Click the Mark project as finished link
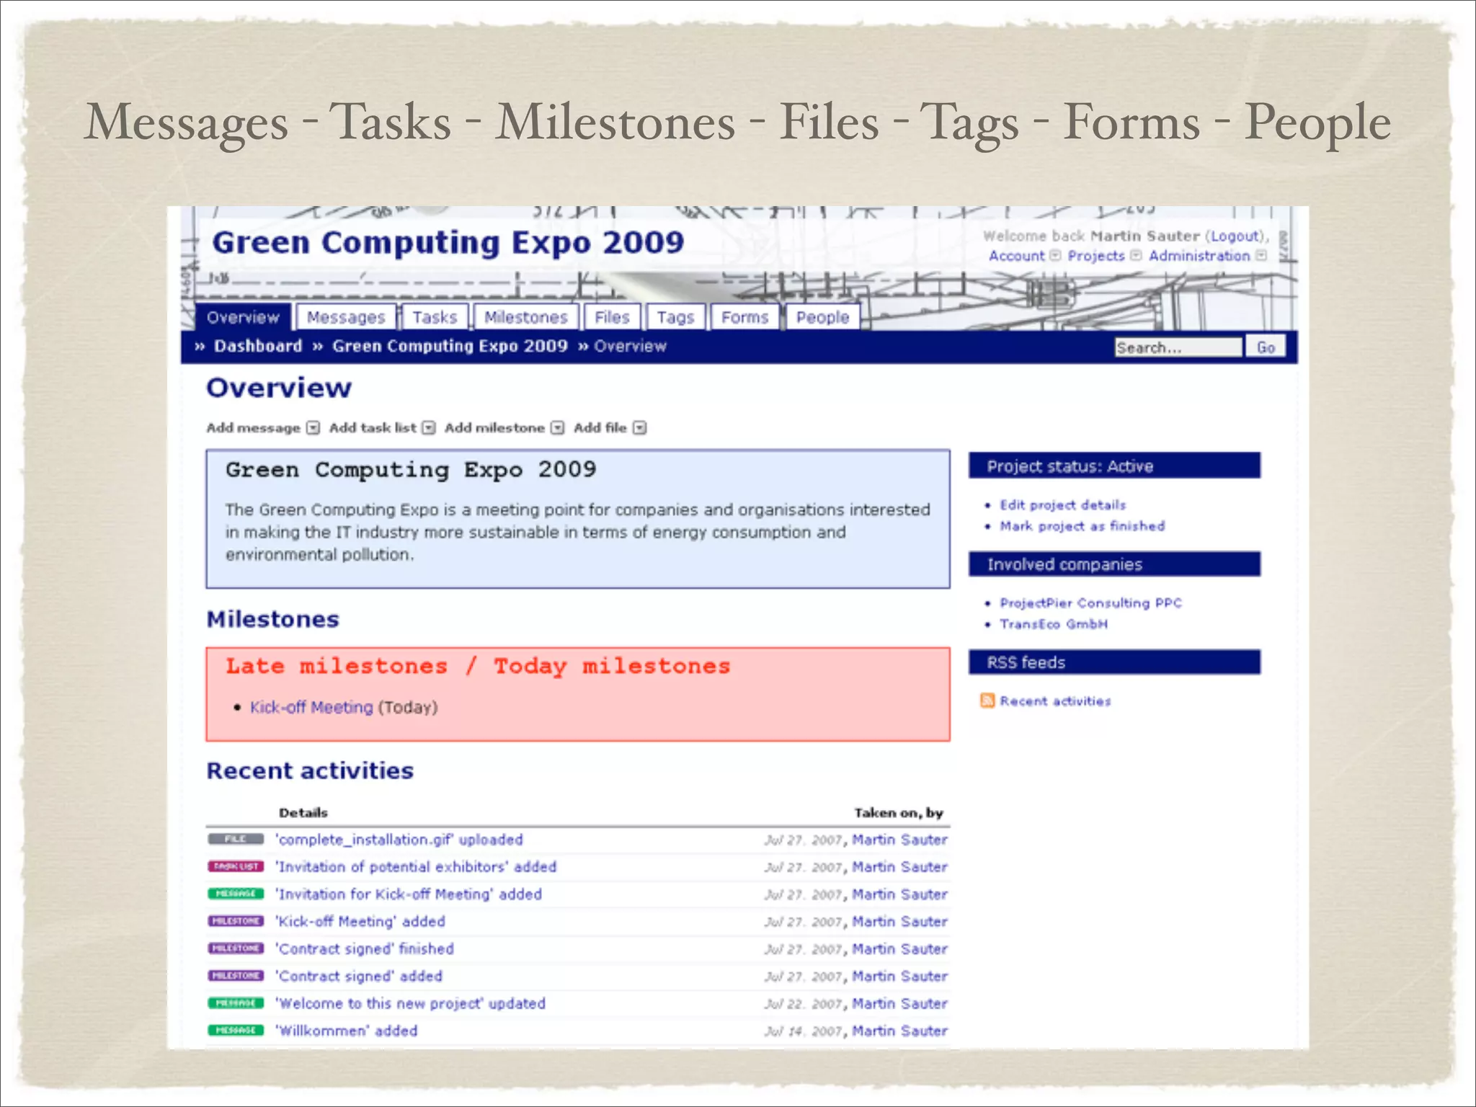This screenshot has width=1476, height=1107. click(1082, 526)
